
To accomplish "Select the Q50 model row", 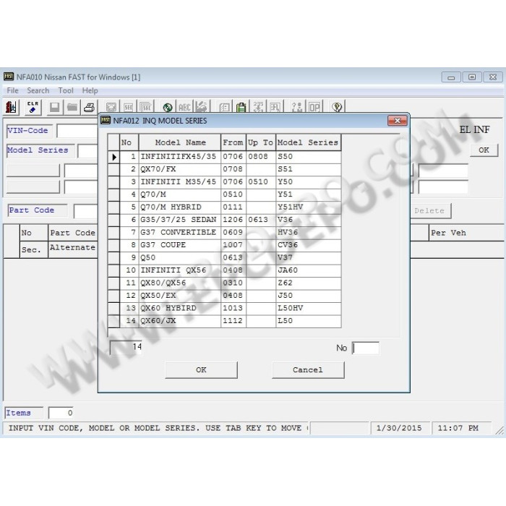I will (x=224, y=257).
